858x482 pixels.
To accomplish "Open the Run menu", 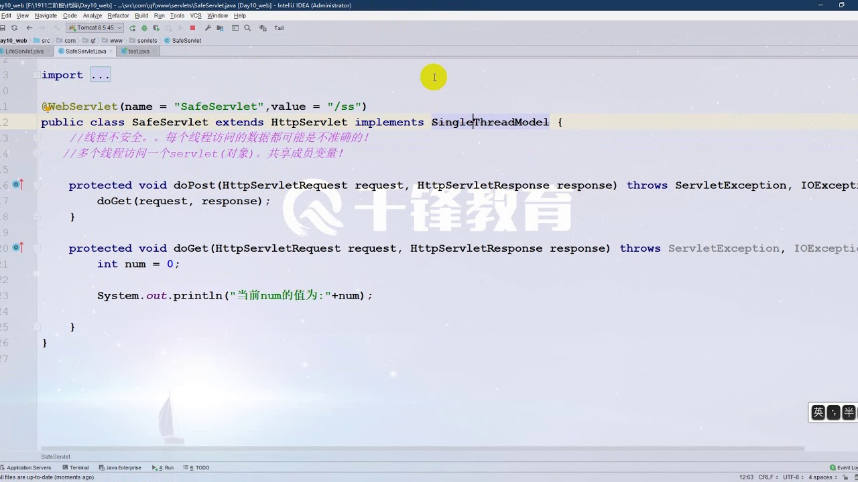I will tap(159, 15).
